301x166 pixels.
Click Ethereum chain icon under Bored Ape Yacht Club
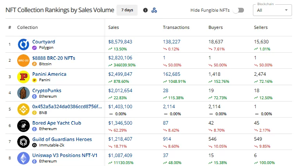click(x=34, y=129)
